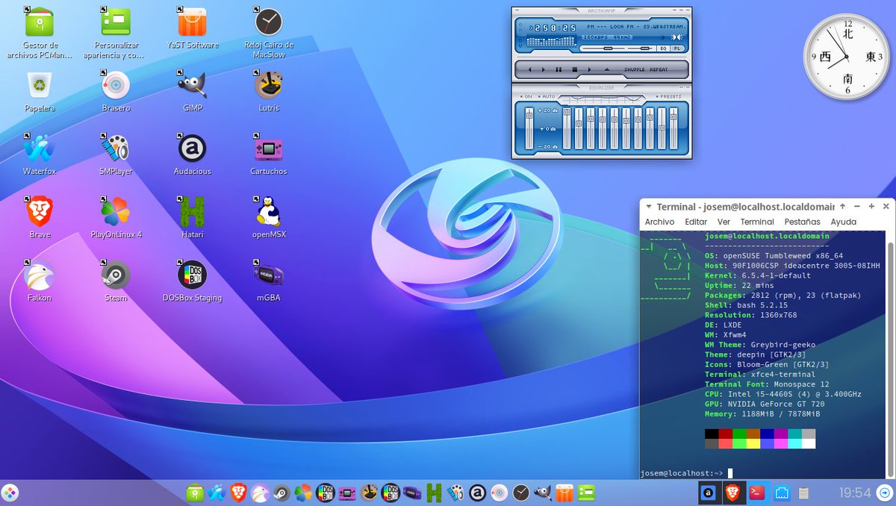Screen dimensions: 896x506
Task: Enable AUTO in the equalizer
Action: coord(547,96)
